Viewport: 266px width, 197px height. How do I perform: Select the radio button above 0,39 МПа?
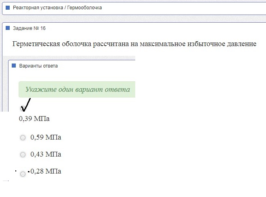coord(23,108)
